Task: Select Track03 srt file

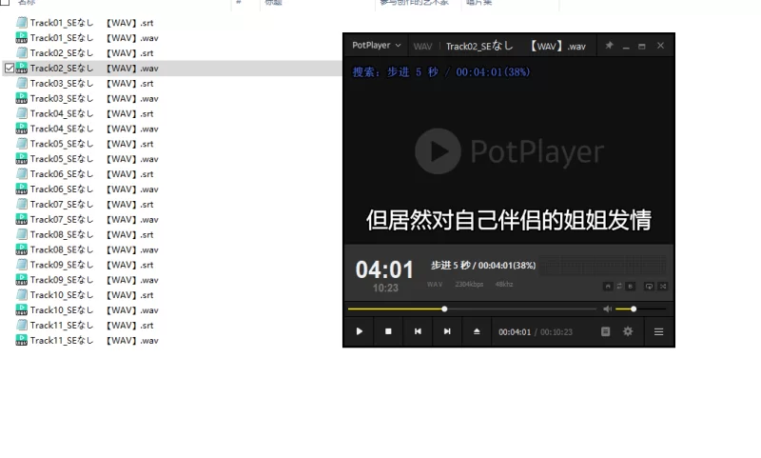Action: [91, 84]
